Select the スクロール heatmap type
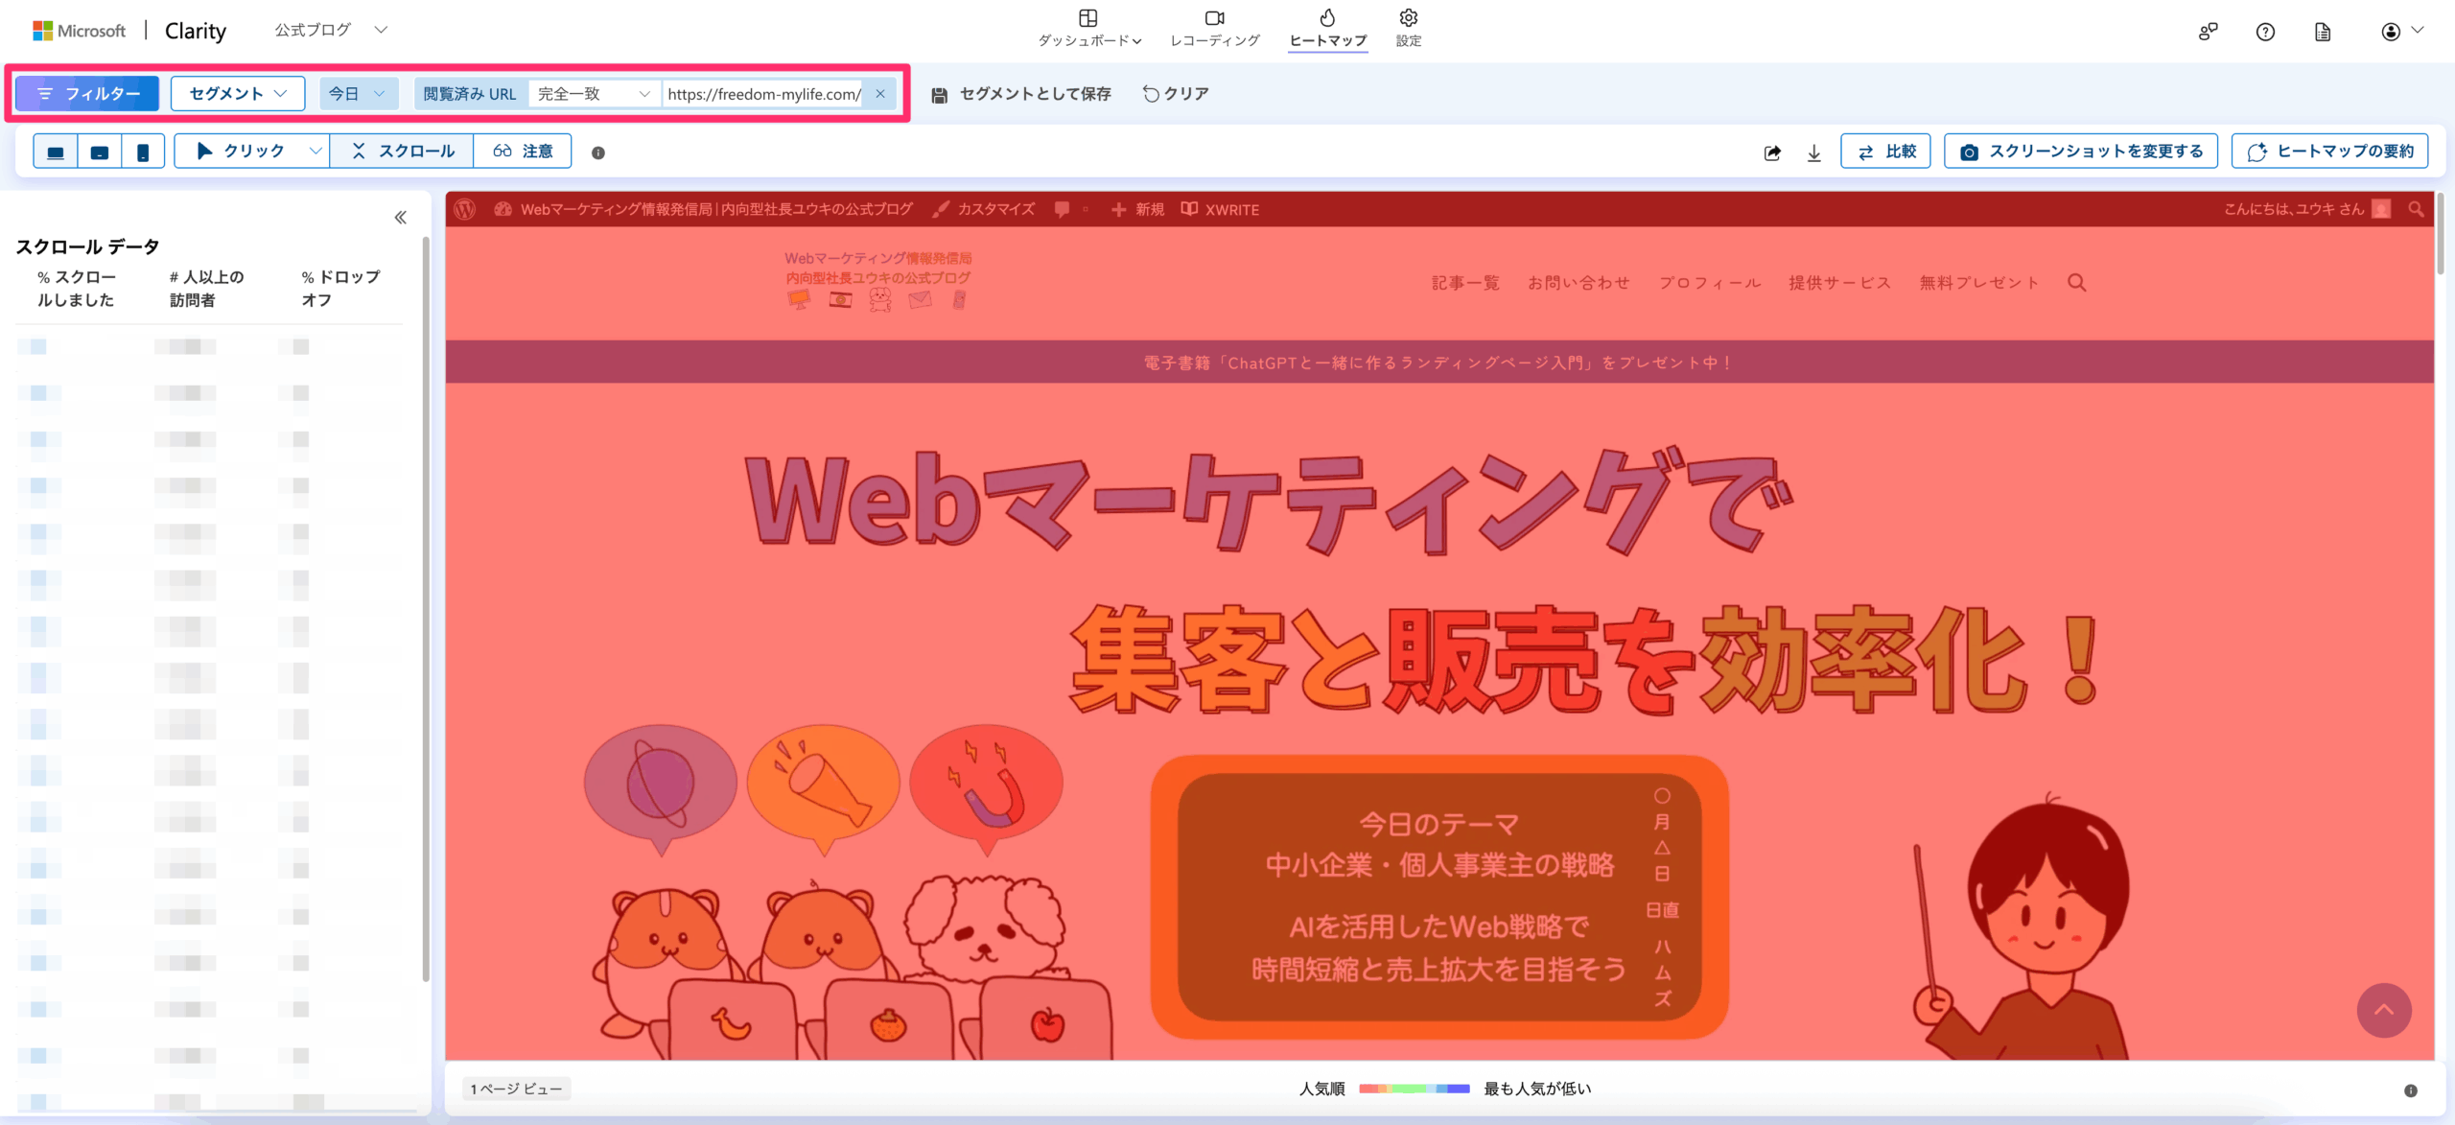This screenshot has height=1125, width=2455. 402,152
